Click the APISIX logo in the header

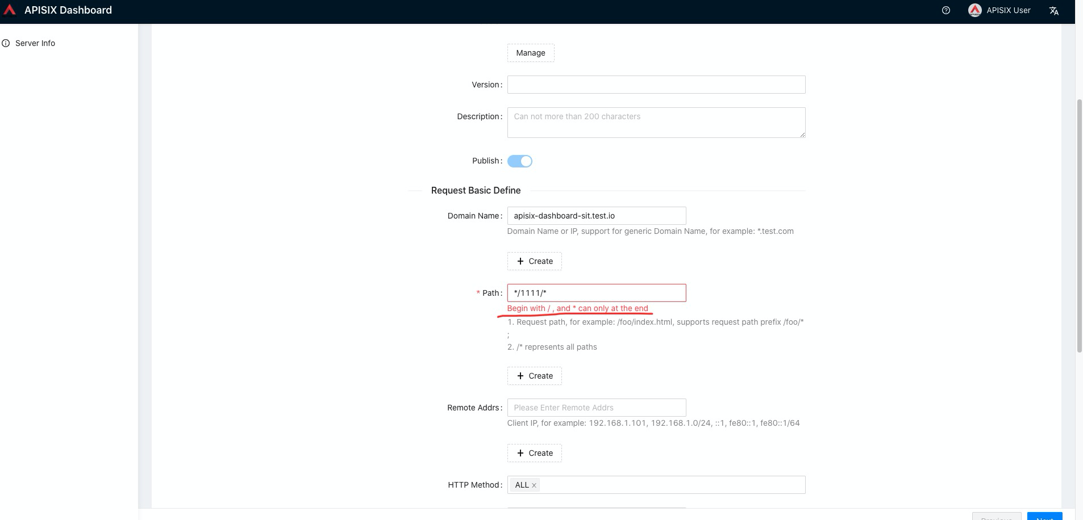(9, 10)
